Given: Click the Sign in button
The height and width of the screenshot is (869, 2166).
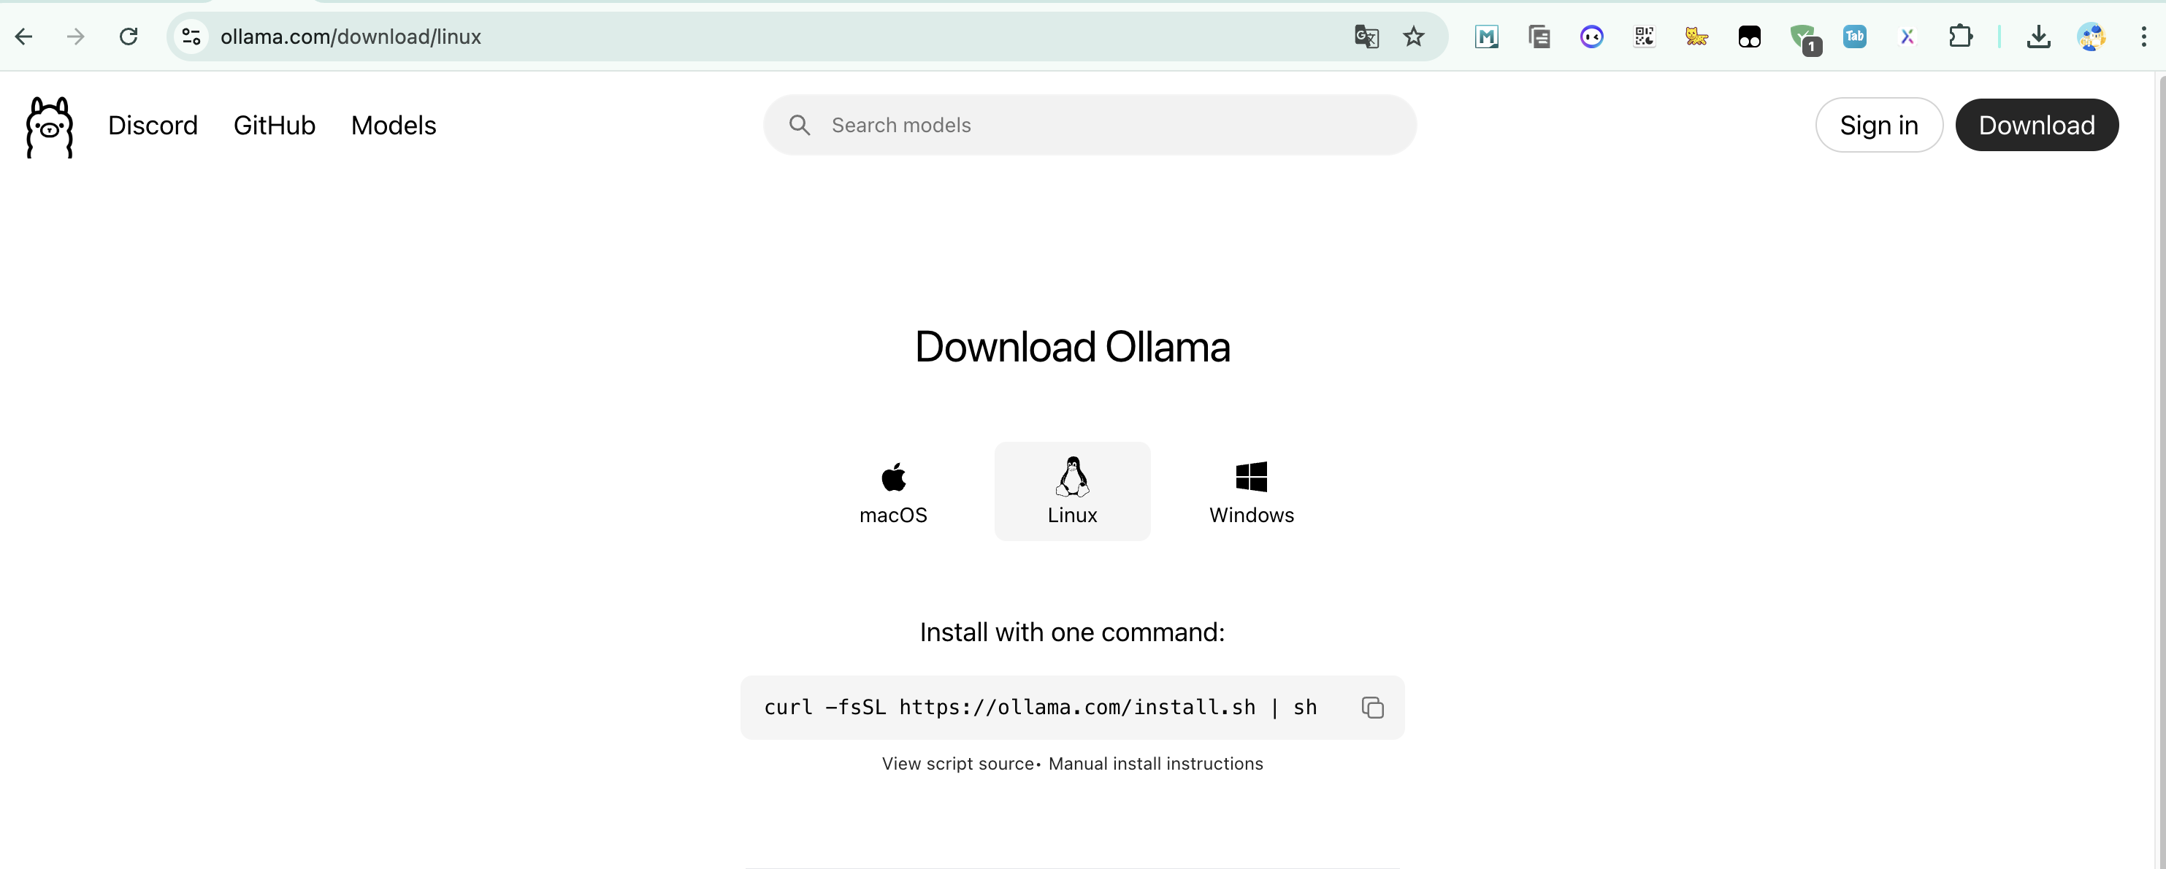Looking at the screenshot, I should tap(1878, 125).
